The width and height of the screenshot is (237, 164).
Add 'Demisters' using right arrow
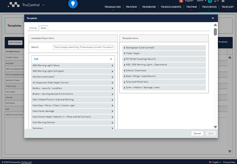pyautogui.click(x=112, y=128)
